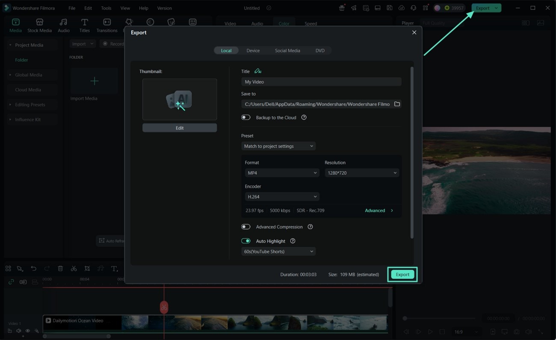Turn off the Auto Highlight switch
Image resolution: width=556 pixels, height=340 pixels.
click(x=246, y=241)
